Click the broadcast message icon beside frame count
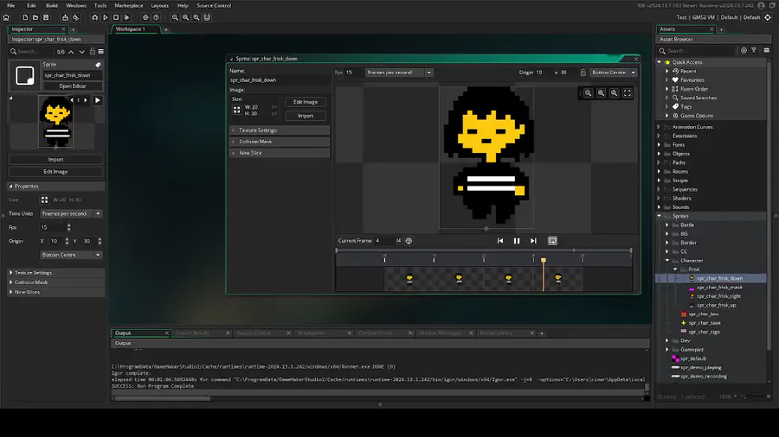Viewport: 779px width, 437px height. pos(409,241)
